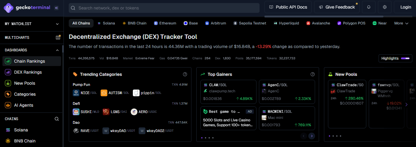416x147 pixels.
Task: Collapse Dashboards section chevron
Action: [57, 50]
